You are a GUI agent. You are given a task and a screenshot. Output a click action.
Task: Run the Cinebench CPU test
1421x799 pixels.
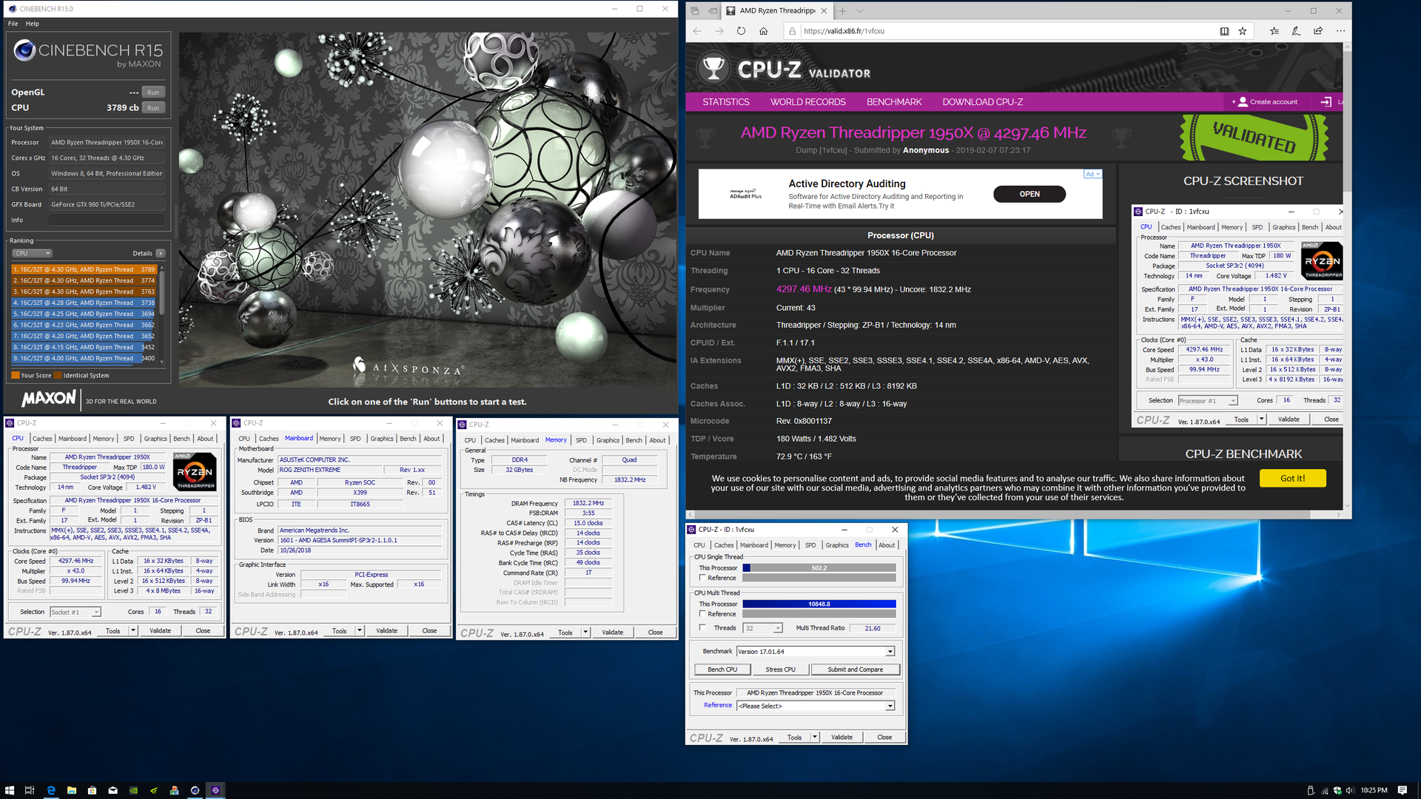tap(153, 108)
